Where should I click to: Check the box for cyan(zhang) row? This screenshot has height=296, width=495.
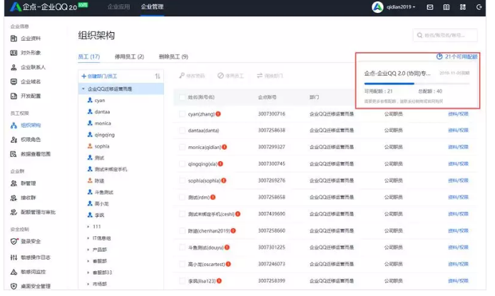pos(182,114)
